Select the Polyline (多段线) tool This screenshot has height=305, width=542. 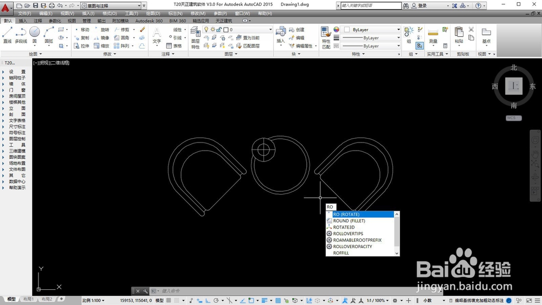point(21,35)
